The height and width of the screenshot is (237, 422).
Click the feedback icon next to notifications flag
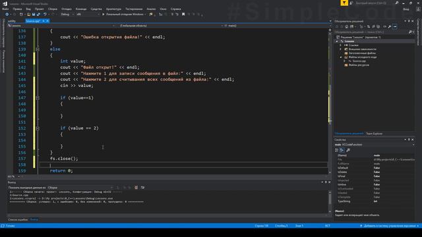point(351,3)
